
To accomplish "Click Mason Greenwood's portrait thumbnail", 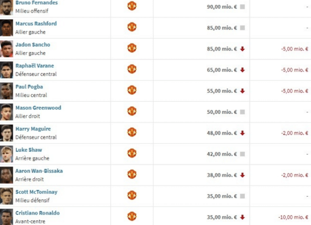I will coord(6,112).
